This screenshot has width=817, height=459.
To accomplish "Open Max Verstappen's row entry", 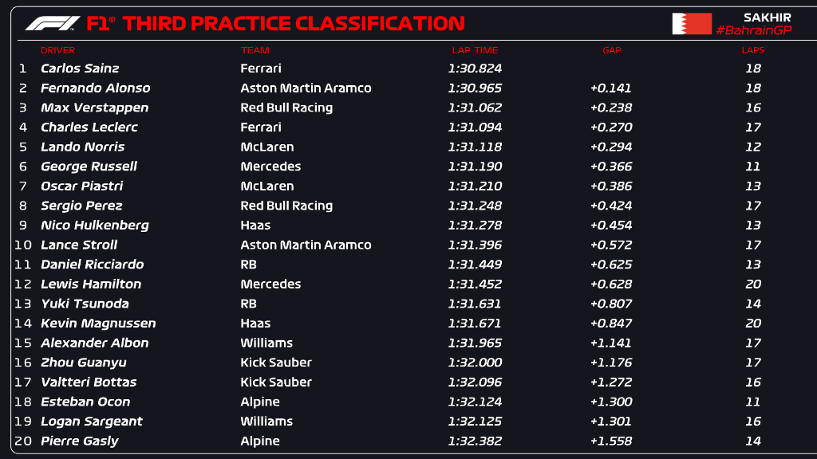I will pyautogui.click(x=94, y=108).
